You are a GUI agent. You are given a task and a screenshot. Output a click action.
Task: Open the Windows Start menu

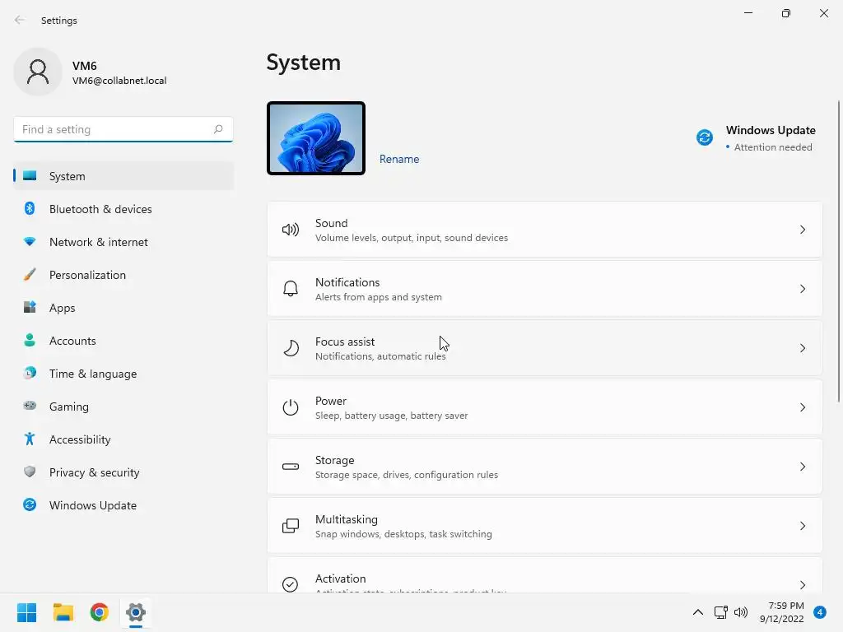[x=26, y=612]
